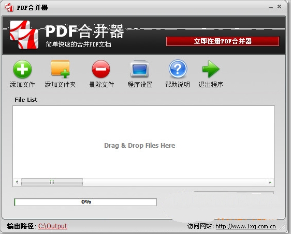Click the PDF合并器 logo in banner
Screen dimensions: 291x234
click(x=24, y=35)
